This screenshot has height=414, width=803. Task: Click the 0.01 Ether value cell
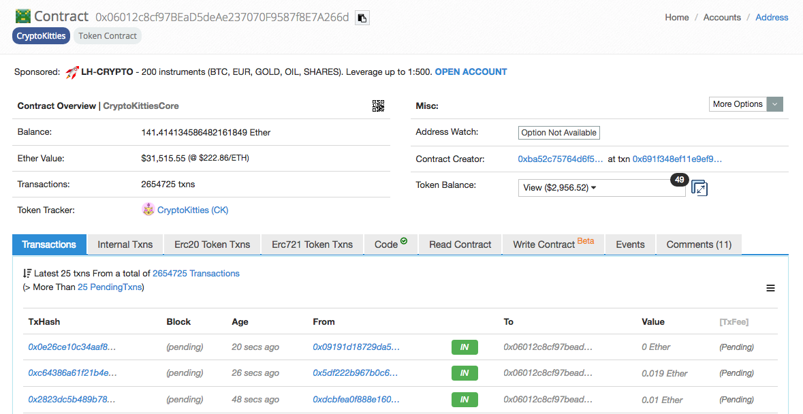(662, 400)
